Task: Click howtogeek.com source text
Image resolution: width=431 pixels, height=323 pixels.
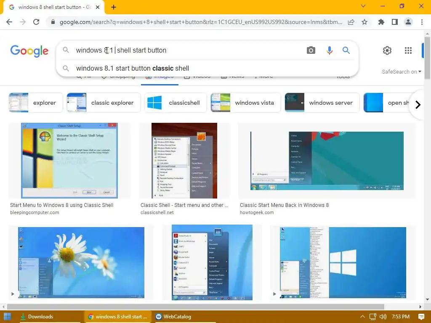Action: [x=257, y=212]
